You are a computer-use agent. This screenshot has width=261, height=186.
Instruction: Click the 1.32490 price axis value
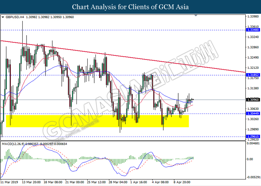click(253, 57)
